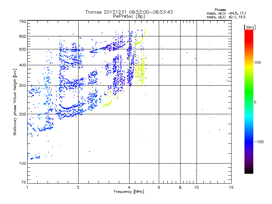Click the y-axis '500' tick label
The image size is (272, 204).
pos(22,49)
